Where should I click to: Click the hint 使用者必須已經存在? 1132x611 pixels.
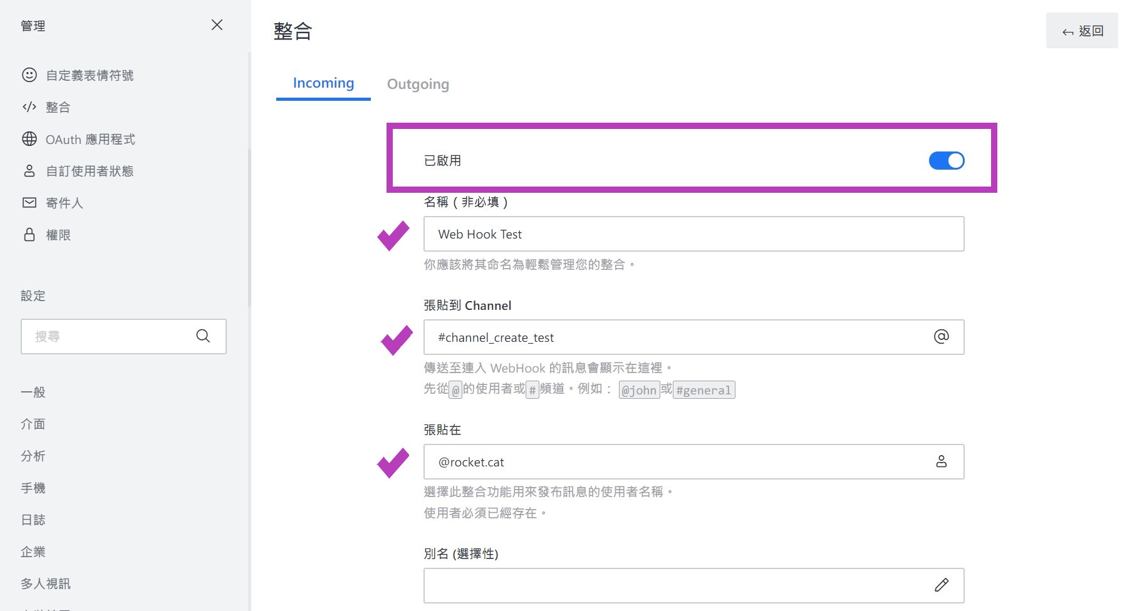coord(486,513)
